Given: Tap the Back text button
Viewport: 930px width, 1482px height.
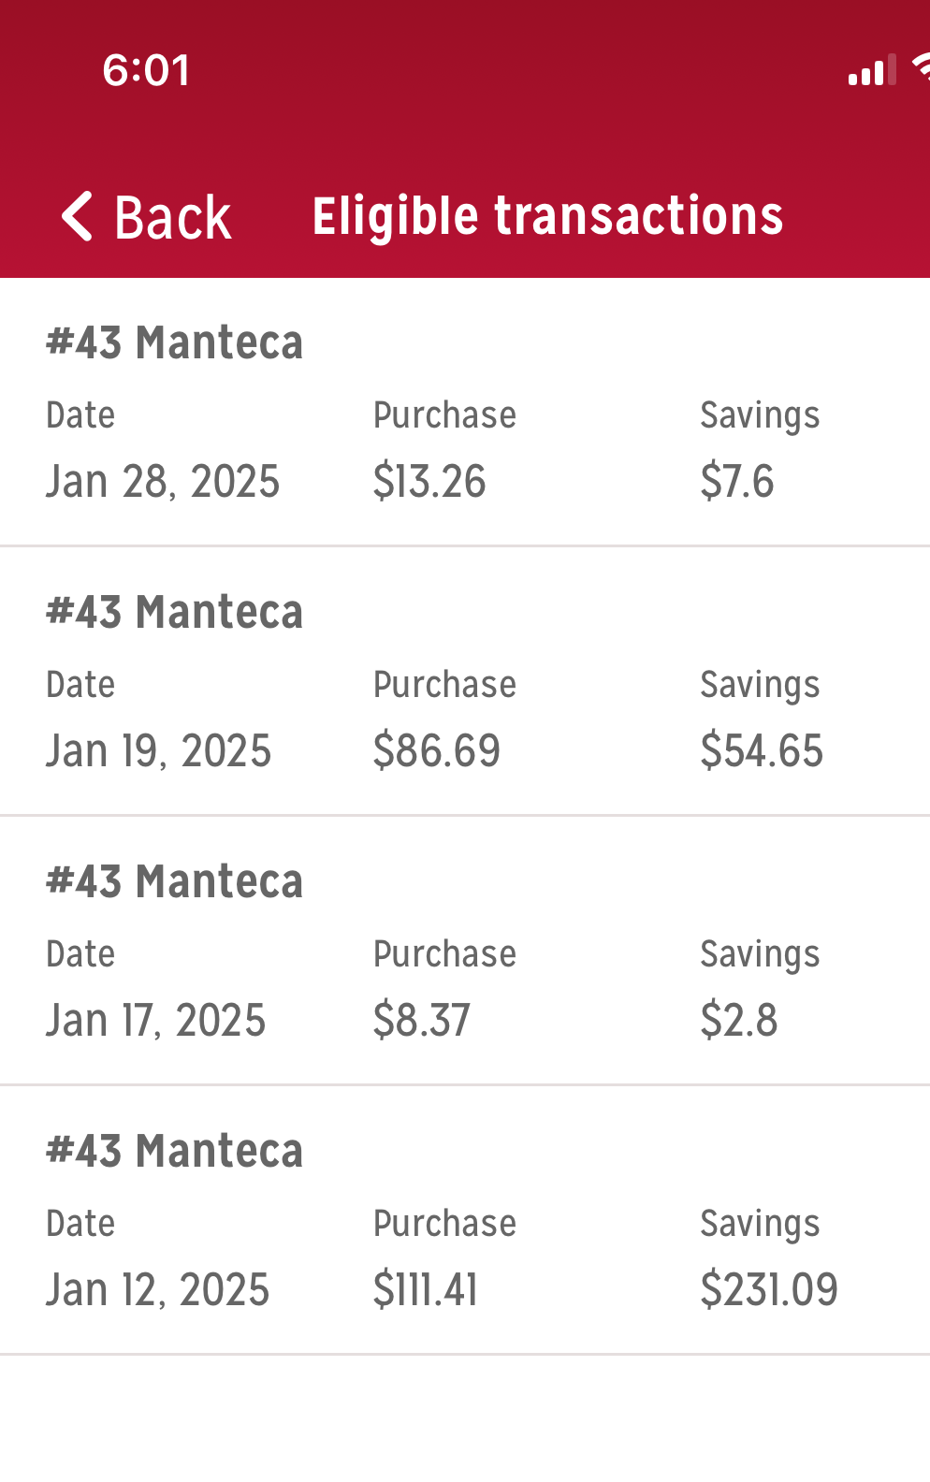Looking at the screenshot, I should pos(173,218).
